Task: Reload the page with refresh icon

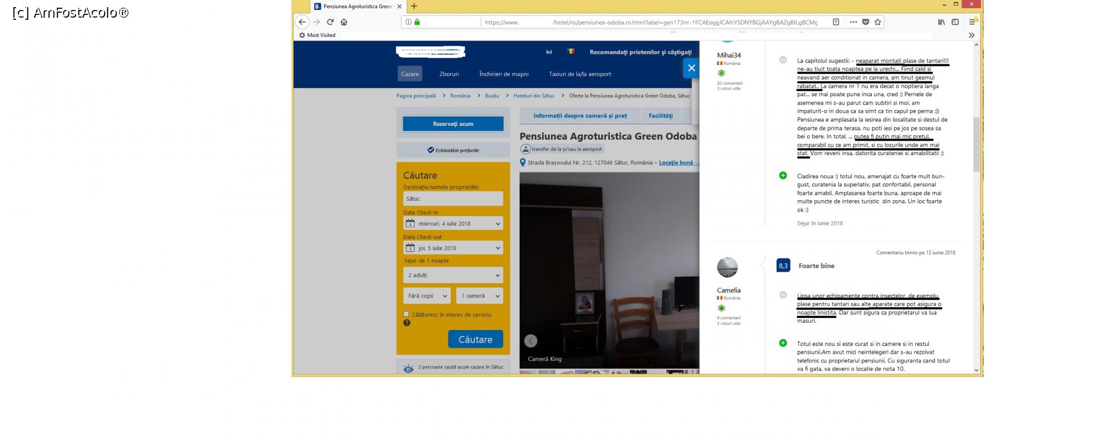Action: (x=330, y=22)
